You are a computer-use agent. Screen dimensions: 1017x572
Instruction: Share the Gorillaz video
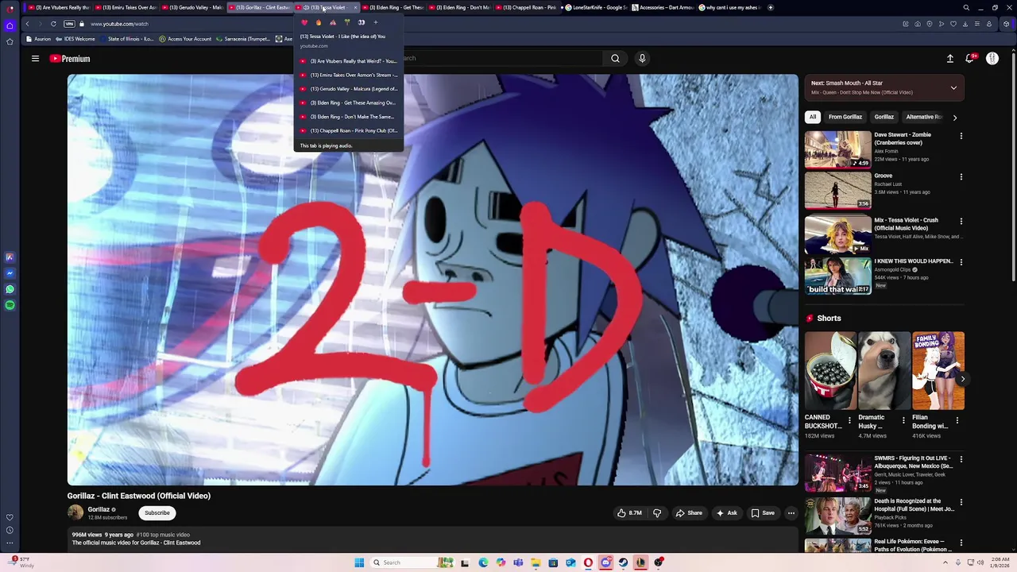689,513
